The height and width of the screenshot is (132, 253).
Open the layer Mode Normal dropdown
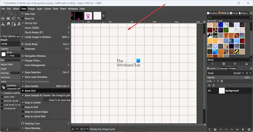(239, 73)
